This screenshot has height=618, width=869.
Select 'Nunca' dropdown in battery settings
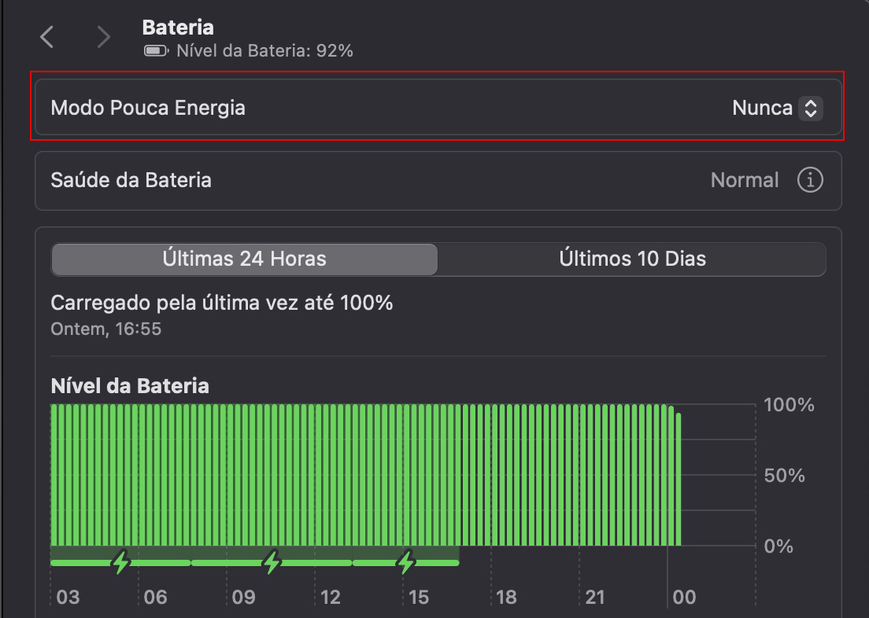click(x=777, y=109)
